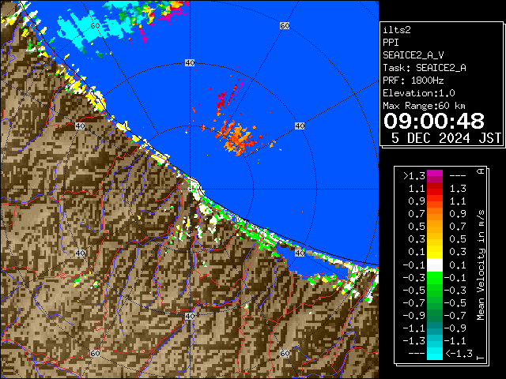This screenshot has width=506, height=379.
Task: Click the 'Max Range:60 km' line
Action: point(424,106)
